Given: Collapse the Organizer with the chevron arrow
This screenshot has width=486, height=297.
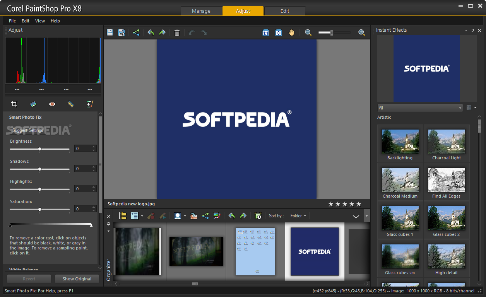Looking at the screenshot, I should click(x=356, y=217).
